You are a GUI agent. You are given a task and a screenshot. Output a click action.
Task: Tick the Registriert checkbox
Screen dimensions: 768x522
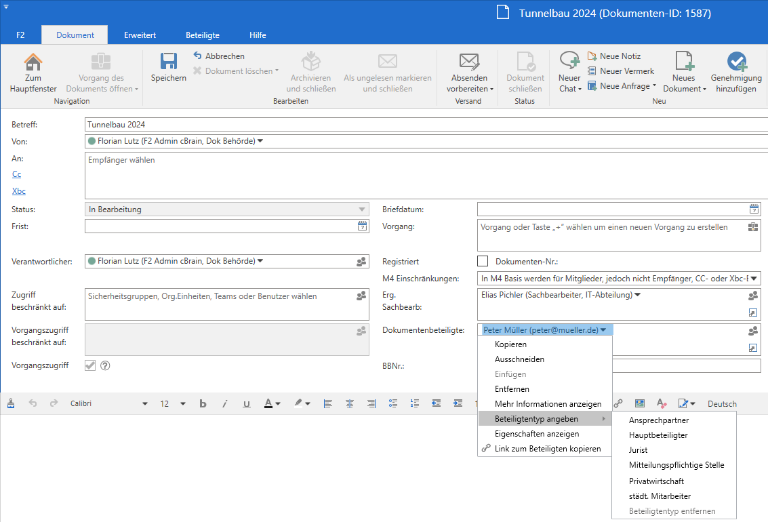pos(483,261)
